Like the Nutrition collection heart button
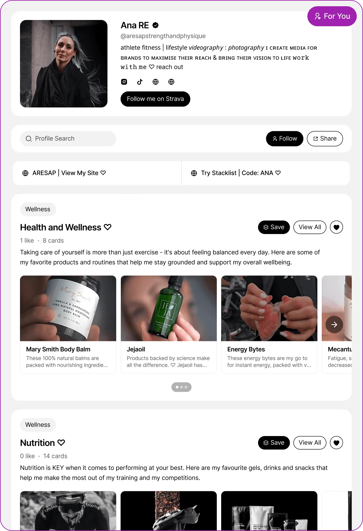Image resolution: width=363 pixels, height=531 pixels. coord(336,443)
